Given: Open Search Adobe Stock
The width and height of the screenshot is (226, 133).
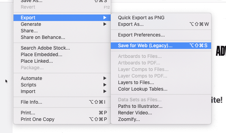Looking at the screenshot, I should pos(62,48).
